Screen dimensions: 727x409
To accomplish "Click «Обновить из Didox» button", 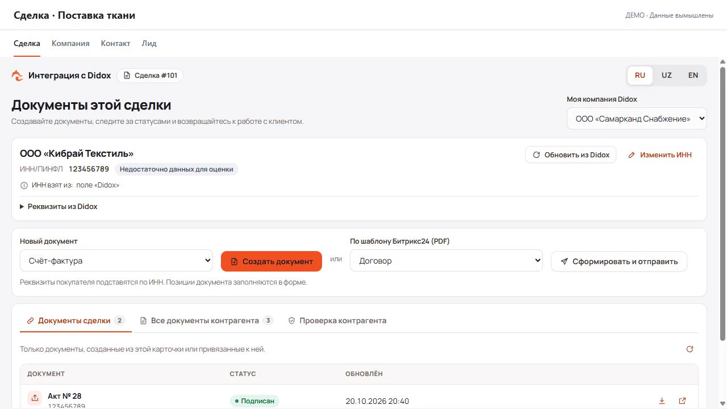I will coord(571,155).
